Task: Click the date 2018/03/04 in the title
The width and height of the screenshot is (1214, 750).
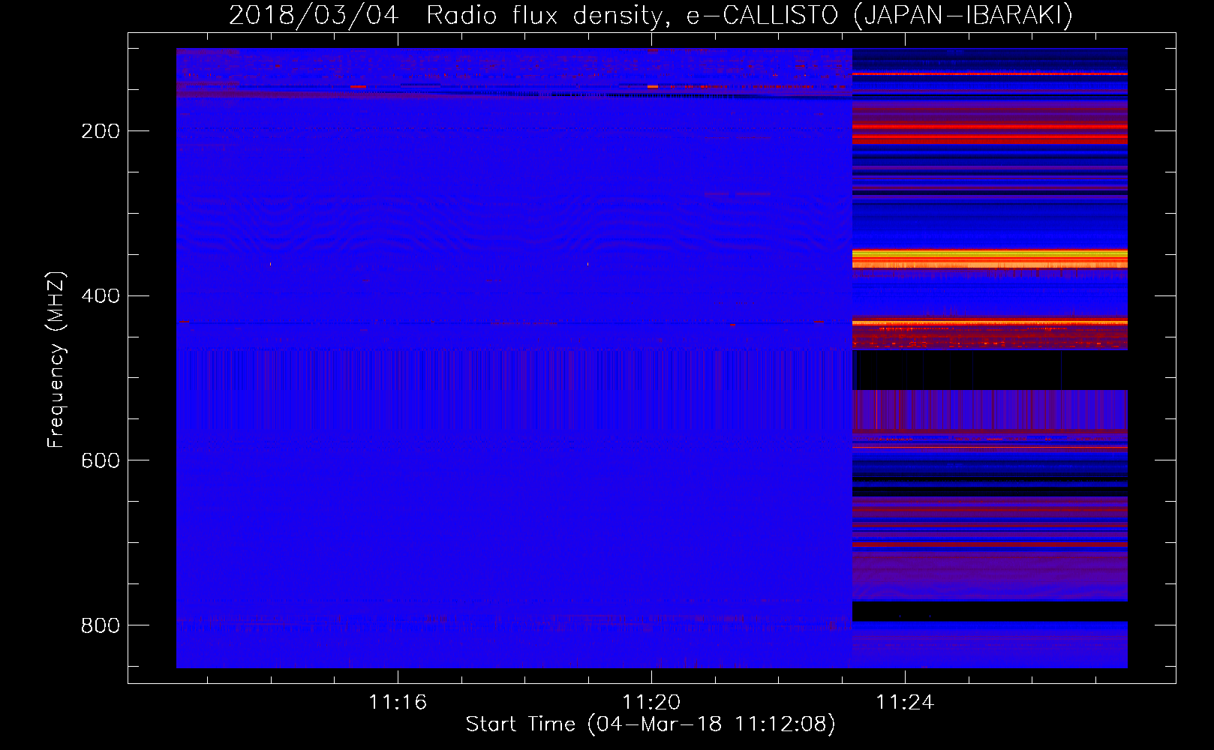Action: point(314,15)
